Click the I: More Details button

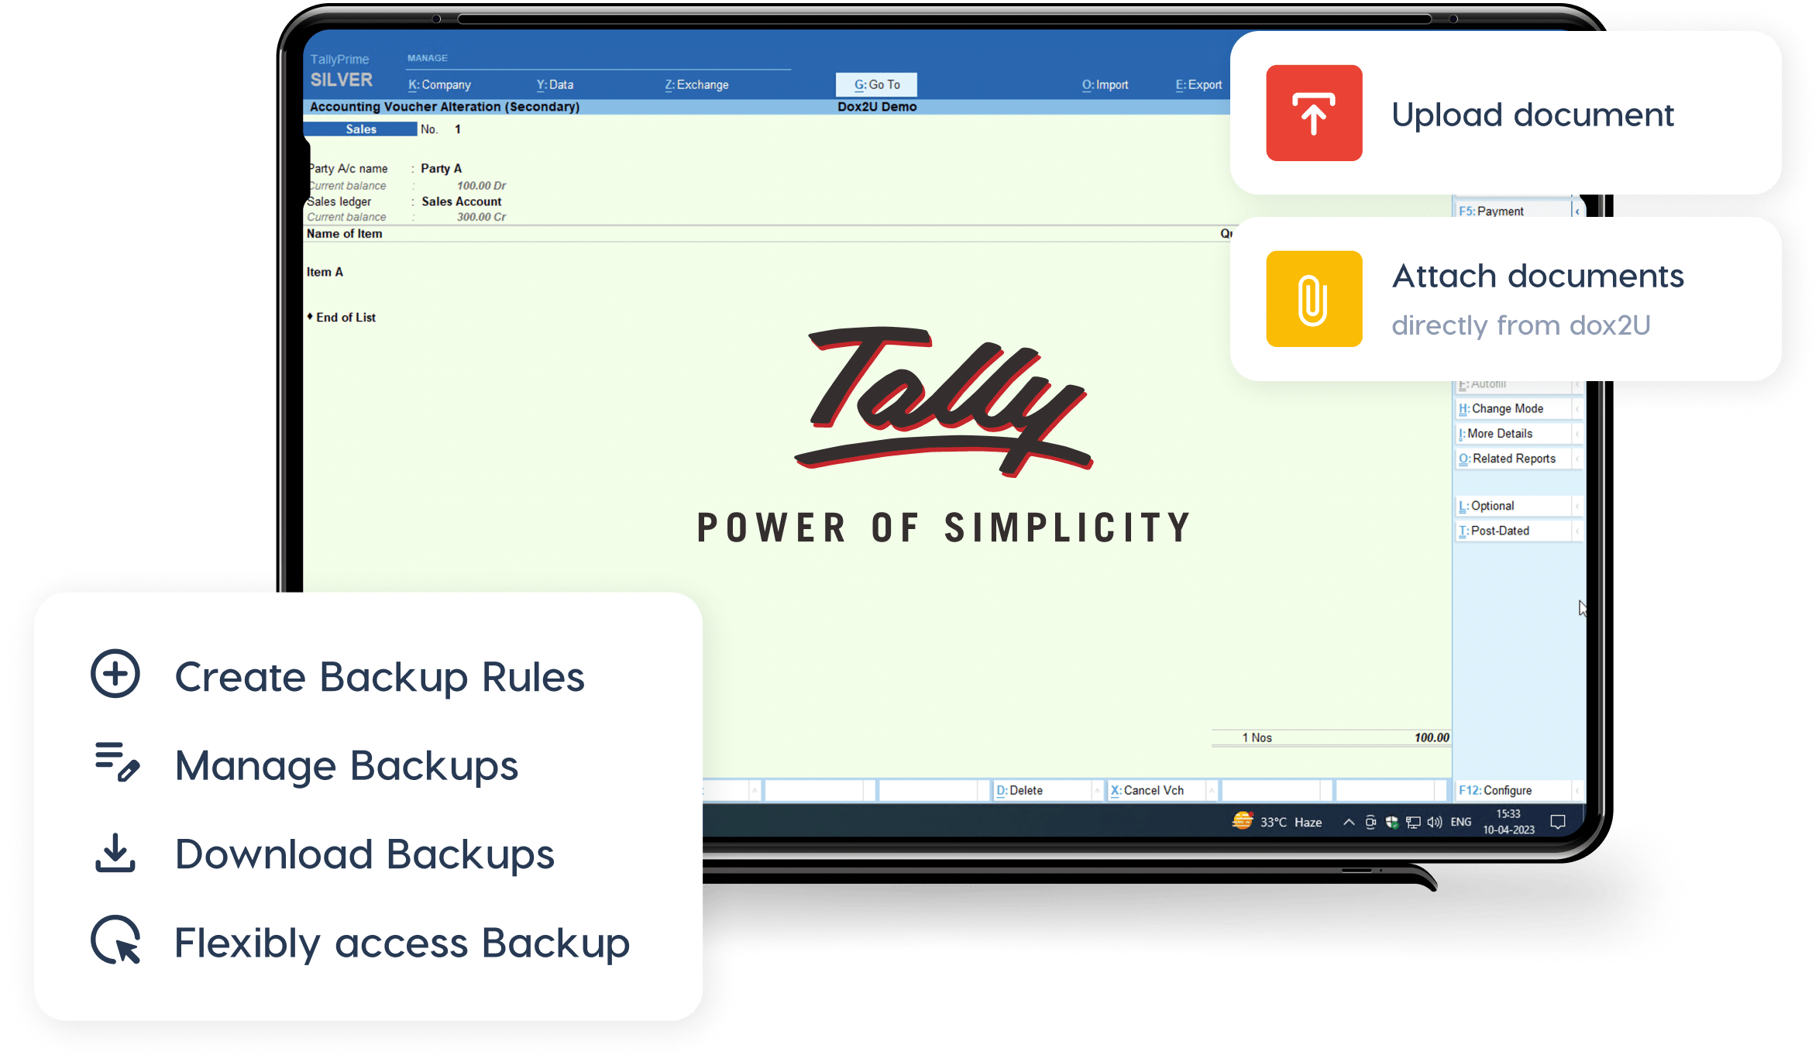click(x=1513, y=434)
